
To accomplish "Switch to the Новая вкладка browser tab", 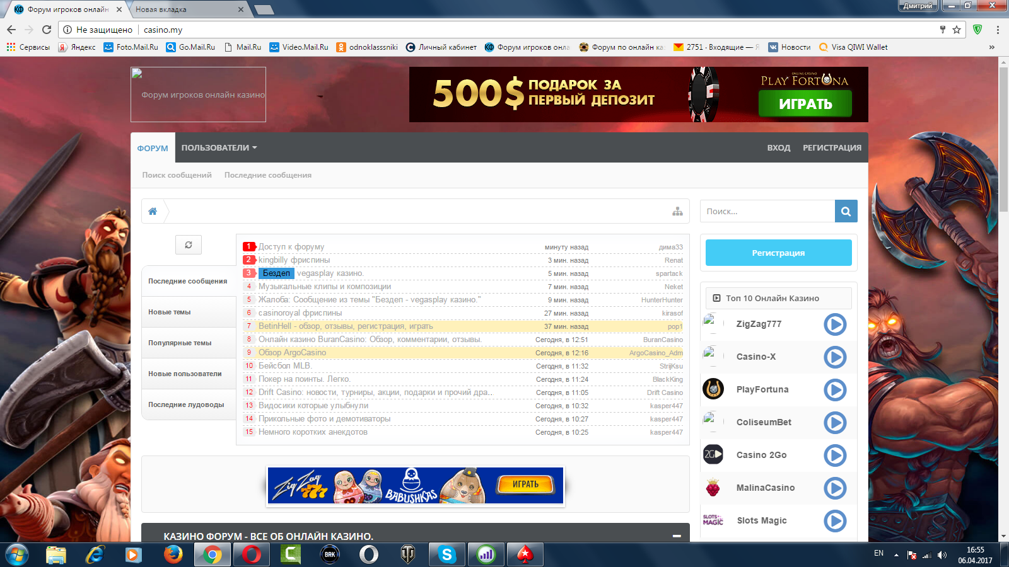I will point(188,9).
